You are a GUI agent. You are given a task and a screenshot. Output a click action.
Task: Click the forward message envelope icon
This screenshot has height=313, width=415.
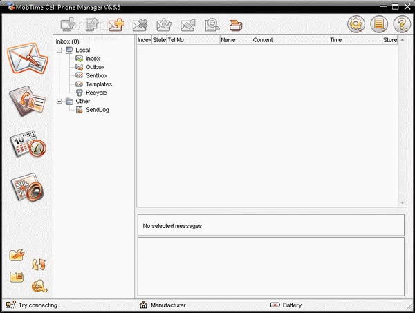[188, 26]
